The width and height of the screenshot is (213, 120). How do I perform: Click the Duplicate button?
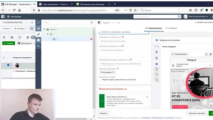(25, 43)
